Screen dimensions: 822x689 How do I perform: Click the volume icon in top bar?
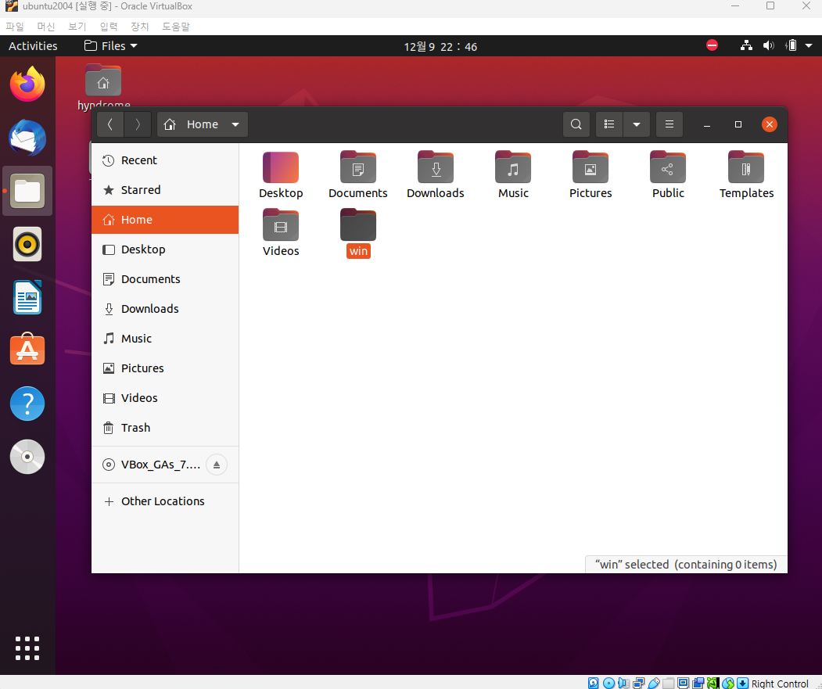click(769, 46)
